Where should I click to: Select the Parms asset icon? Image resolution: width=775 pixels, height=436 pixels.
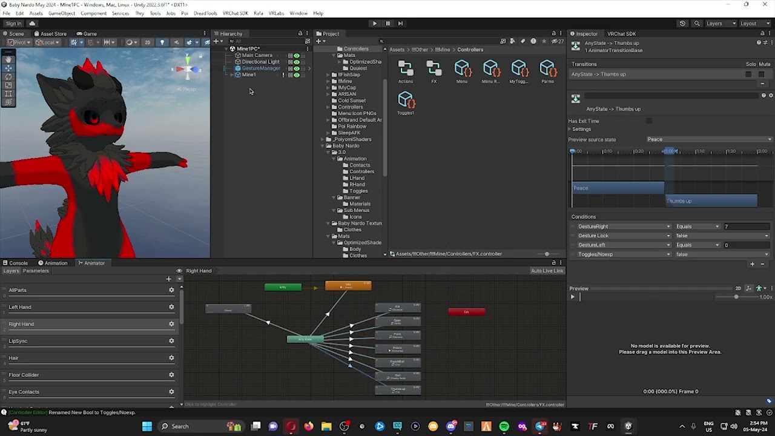click(547, 71)
